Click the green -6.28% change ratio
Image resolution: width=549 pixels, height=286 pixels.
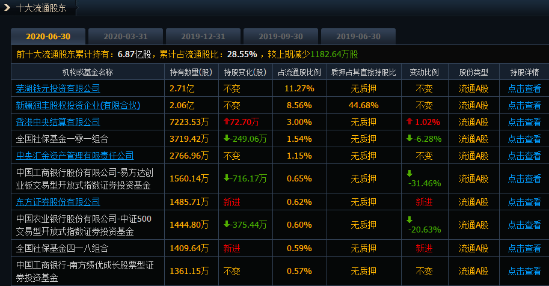coord(424,139)
